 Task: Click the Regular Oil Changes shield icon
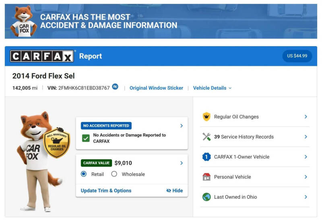click(206, 117)
